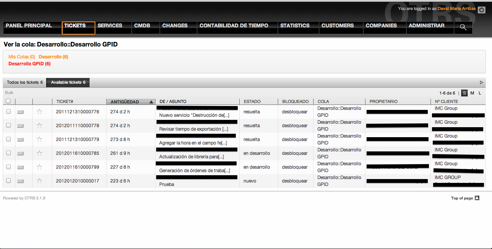Expand the right-pointing triangle above the list
492x249 pixels.
(x=481, y=82)
